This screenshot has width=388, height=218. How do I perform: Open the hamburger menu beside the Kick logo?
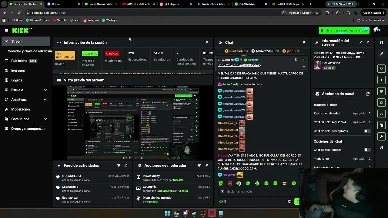(6, 31)
